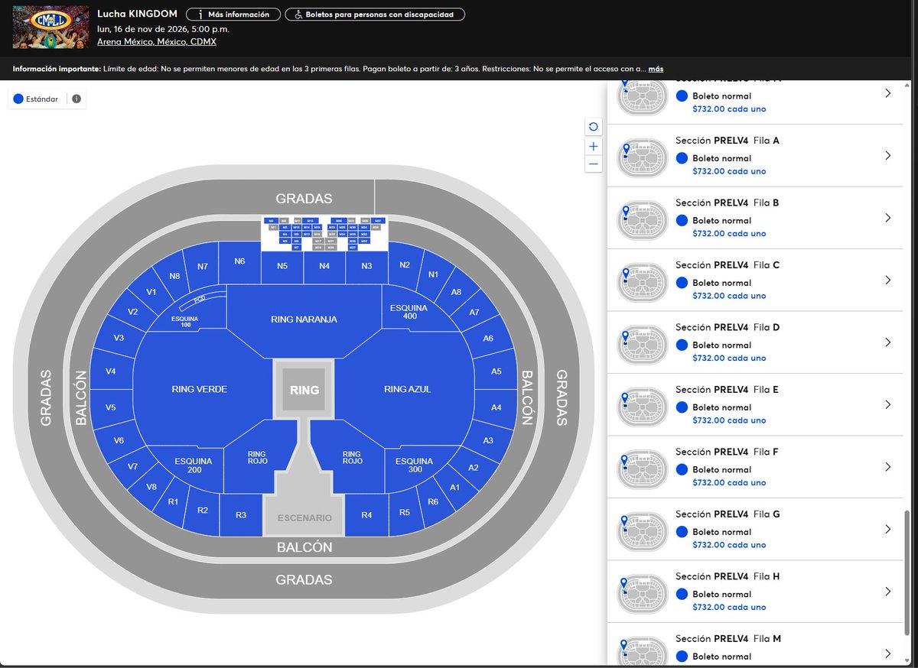Image resolution: width=918 pixels, height=668 pixels.
Task: Click the Fila G mini map thumbnail
Action: coord(643,530)
